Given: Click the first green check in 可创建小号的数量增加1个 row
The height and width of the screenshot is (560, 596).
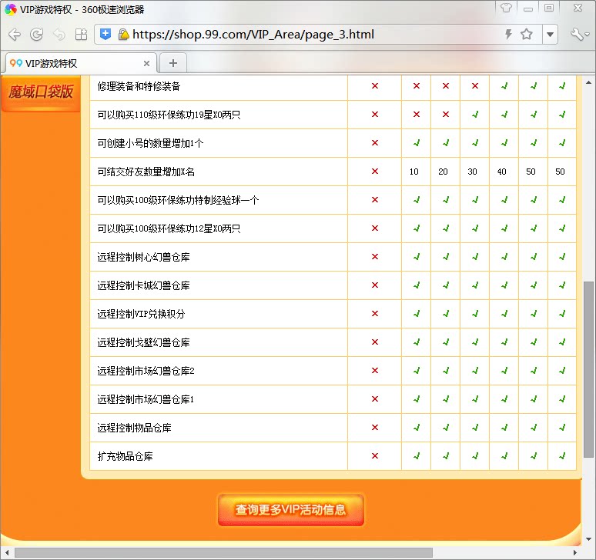Looking at the screenshot, I should tap(417, 143).
